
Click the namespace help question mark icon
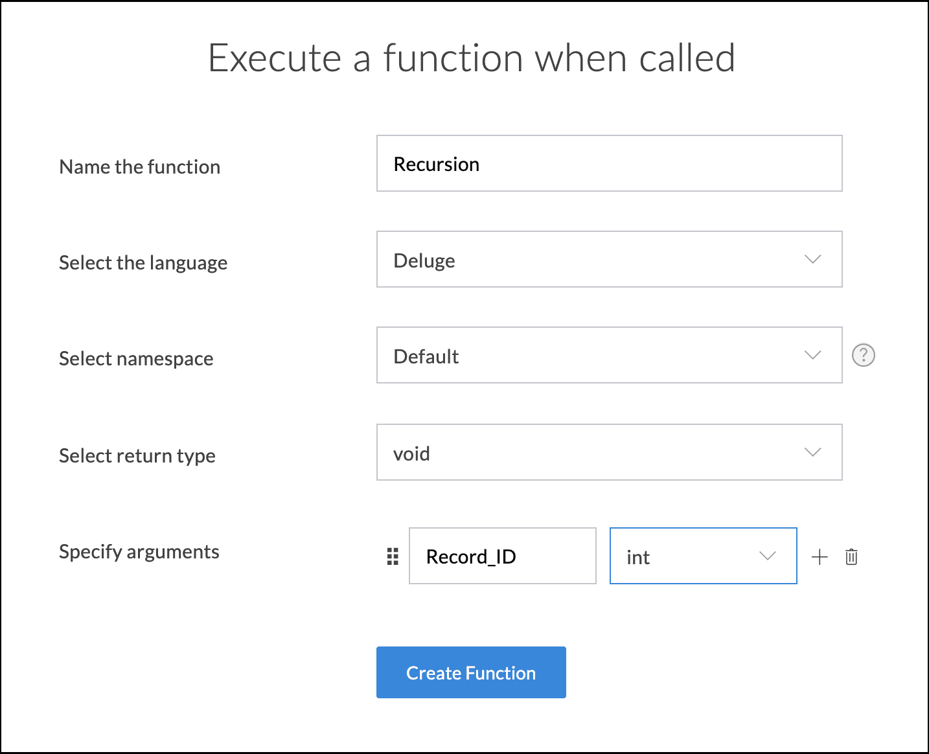[x=863, y=355]
